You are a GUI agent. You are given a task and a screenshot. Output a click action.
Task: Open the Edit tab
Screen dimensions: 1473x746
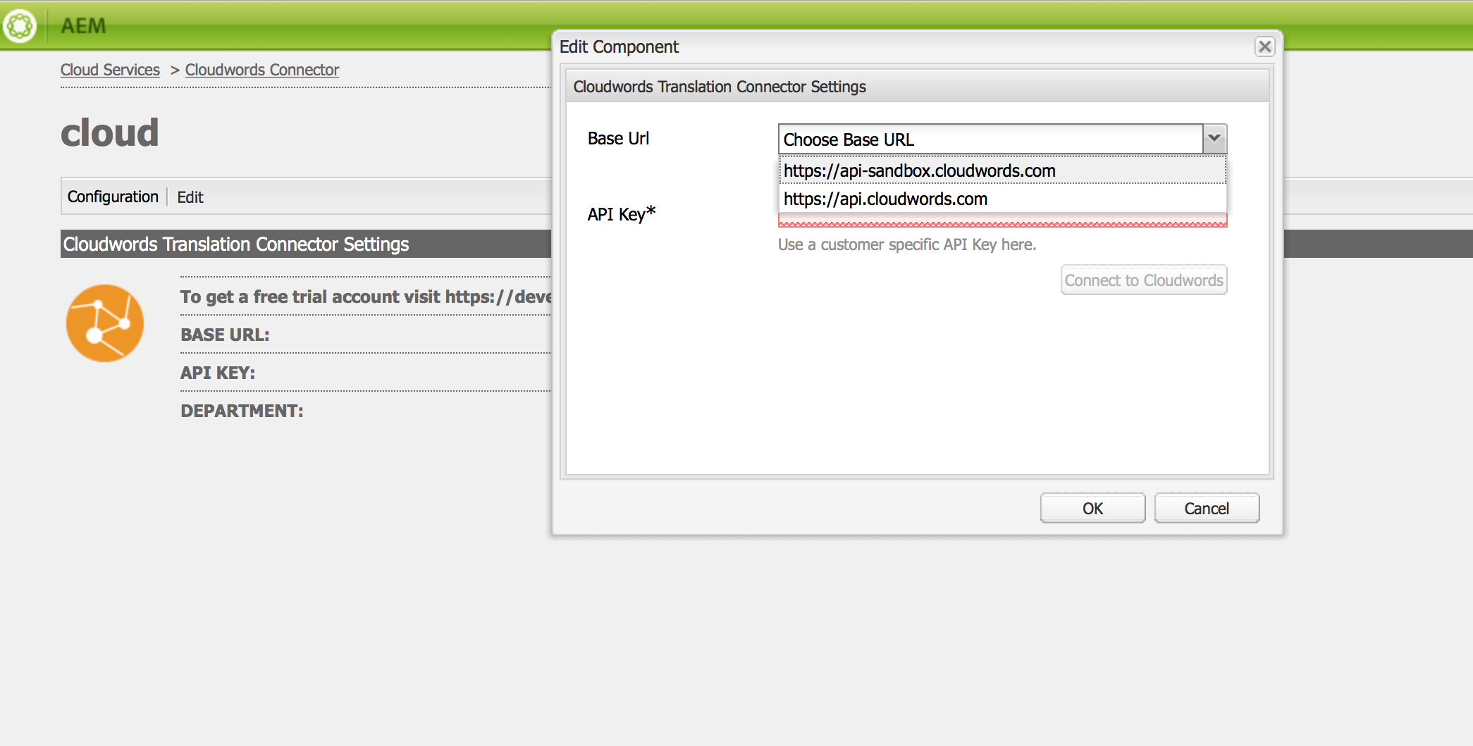click(190, 197)
